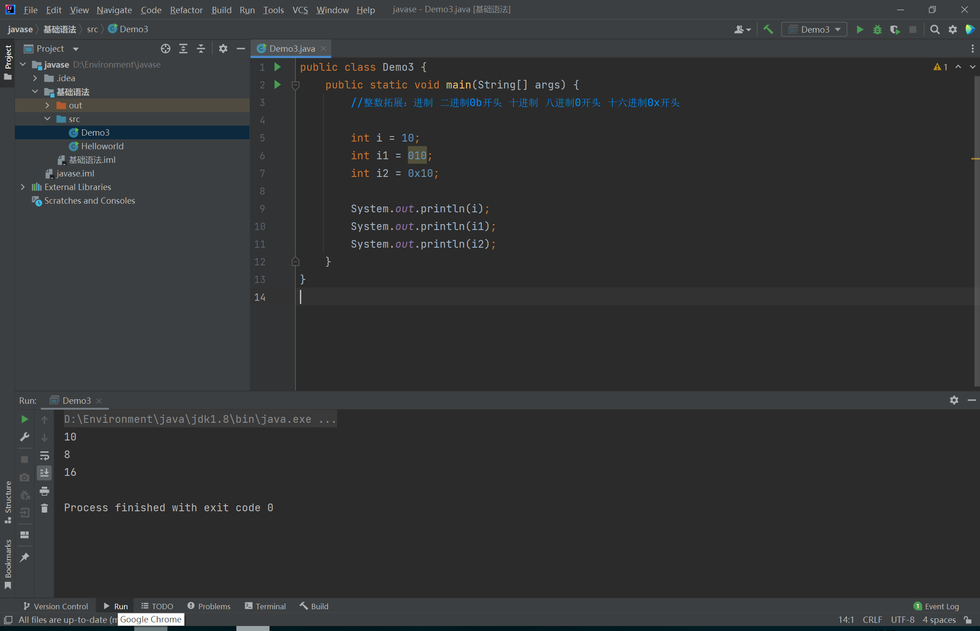Click the trash Clear All icon in Run console
The width and height of the screenshot is (980, 631).
click(44, 509)
